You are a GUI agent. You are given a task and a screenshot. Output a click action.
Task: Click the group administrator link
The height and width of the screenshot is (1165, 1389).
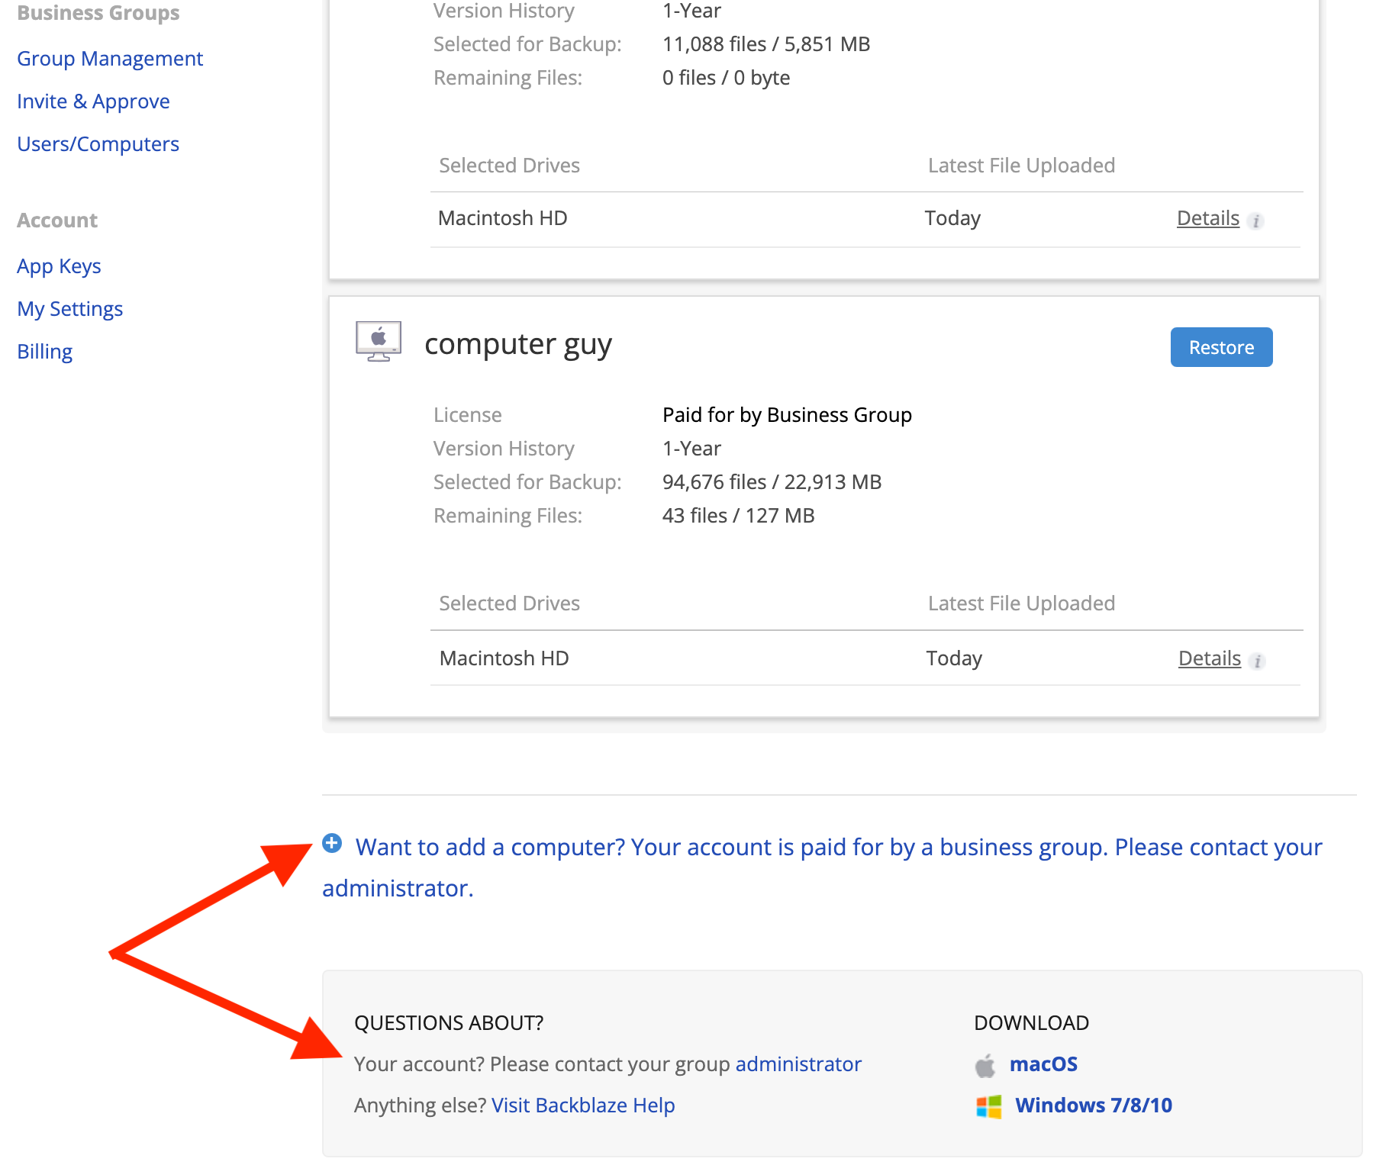pyautogui.click(x=798, y=1064)
